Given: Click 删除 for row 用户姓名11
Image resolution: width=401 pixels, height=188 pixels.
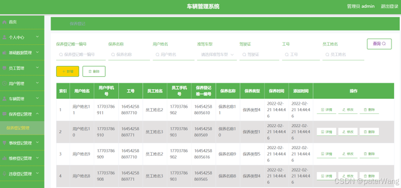Looking at the screenshot, I should [369, 110].
